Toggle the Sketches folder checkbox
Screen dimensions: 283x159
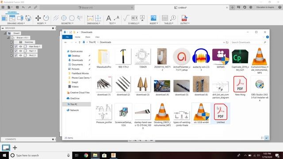coord(16,42)
